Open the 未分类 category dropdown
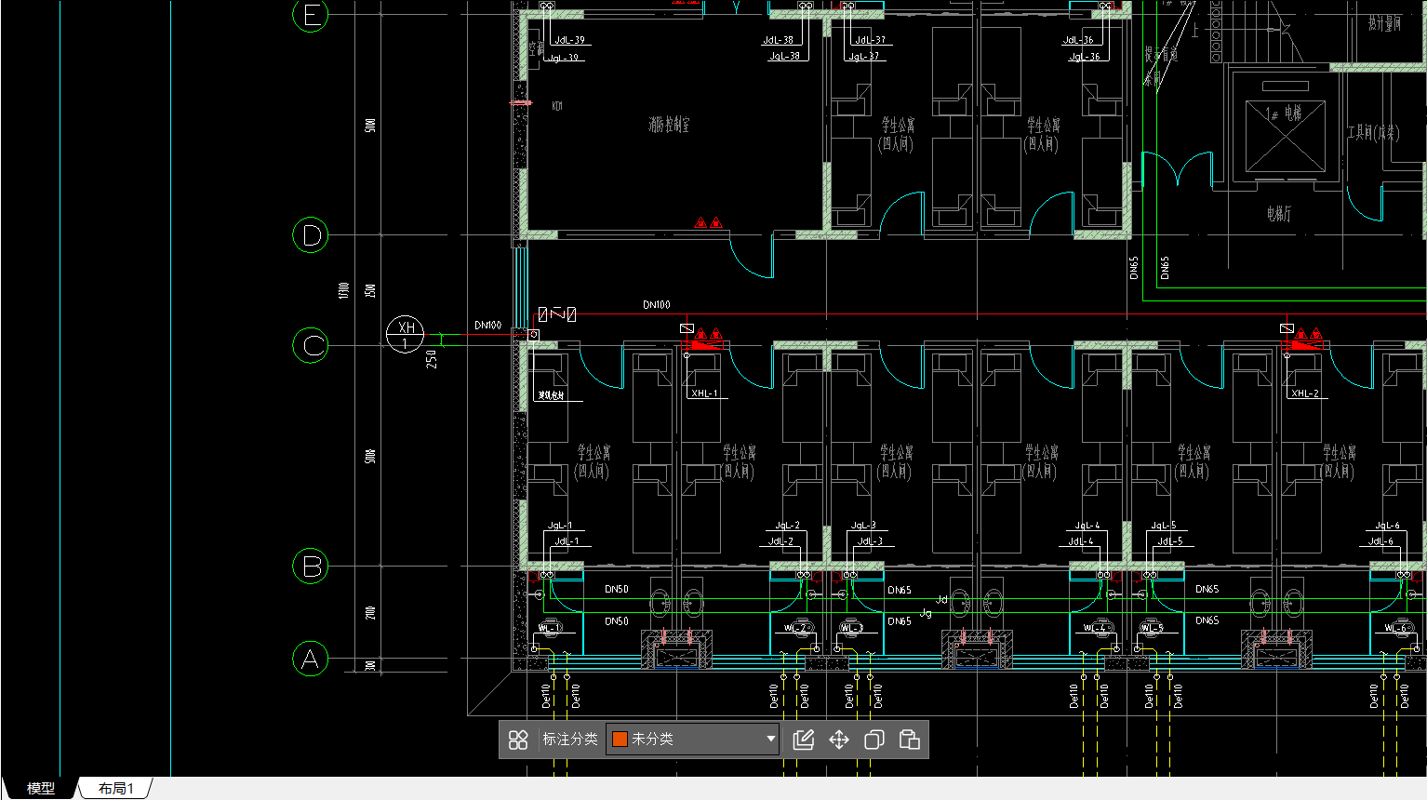Image resolution: width=1427 pixels, height=800 pixels. click(x=692, y=740)
